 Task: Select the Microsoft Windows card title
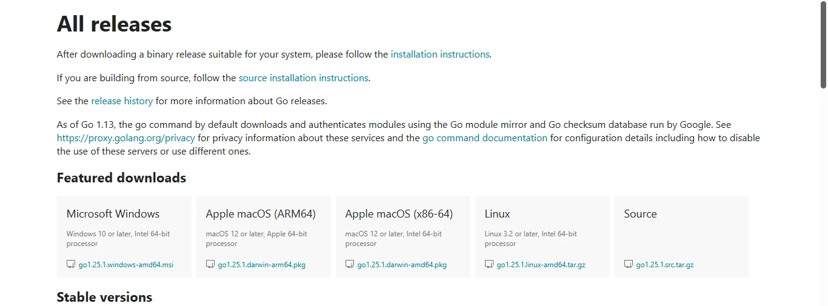point(113,214)
